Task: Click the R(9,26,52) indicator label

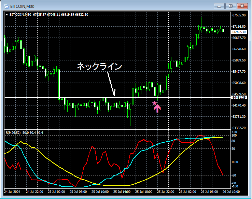Action: (x=25, y=133)
